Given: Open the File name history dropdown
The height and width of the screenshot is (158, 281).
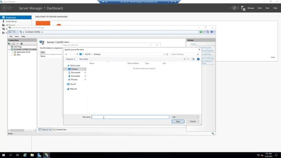Looking at the screenshot, I should [169, 117].
